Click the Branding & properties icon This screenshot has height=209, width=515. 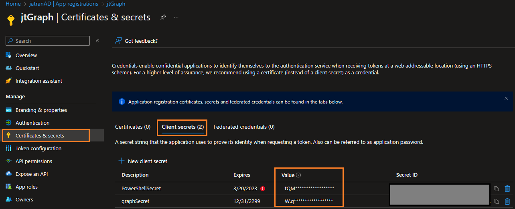coord(8,110)
